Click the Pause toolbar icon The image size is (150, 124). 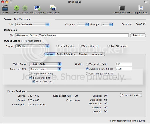(x=25, y=8)
